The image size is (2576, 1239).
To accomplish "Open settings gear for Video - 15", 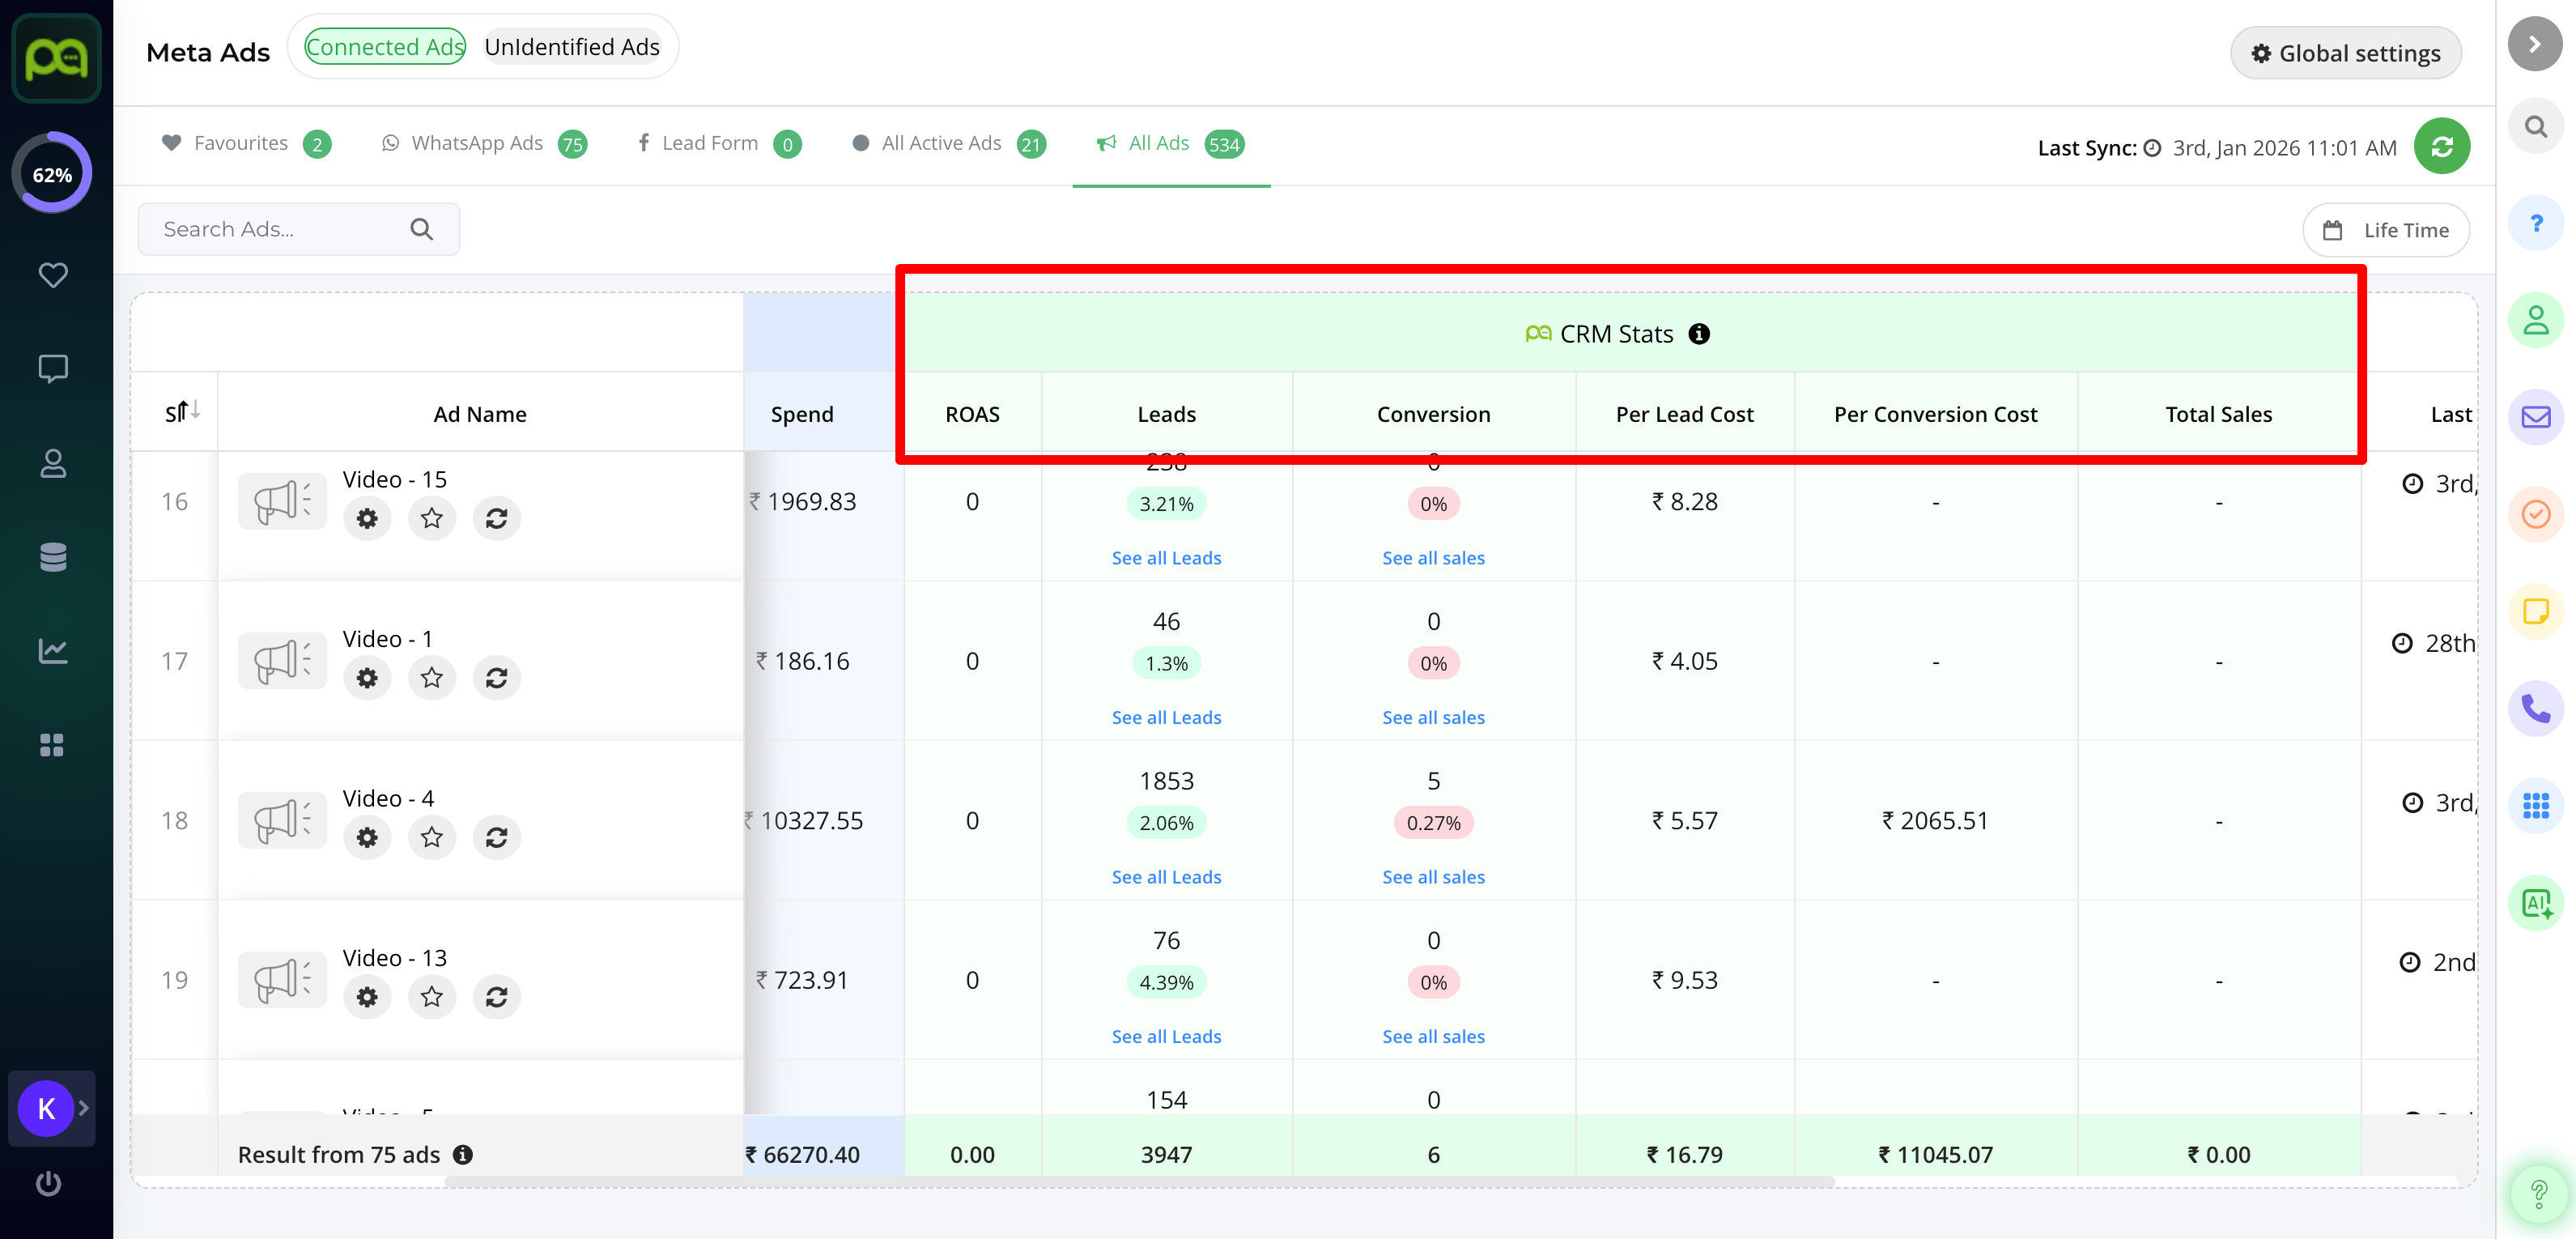I will [x=367, y=518].
